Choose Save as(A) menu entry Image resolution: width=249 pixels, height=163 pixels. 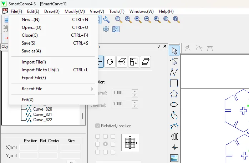(x=54, y=51)
